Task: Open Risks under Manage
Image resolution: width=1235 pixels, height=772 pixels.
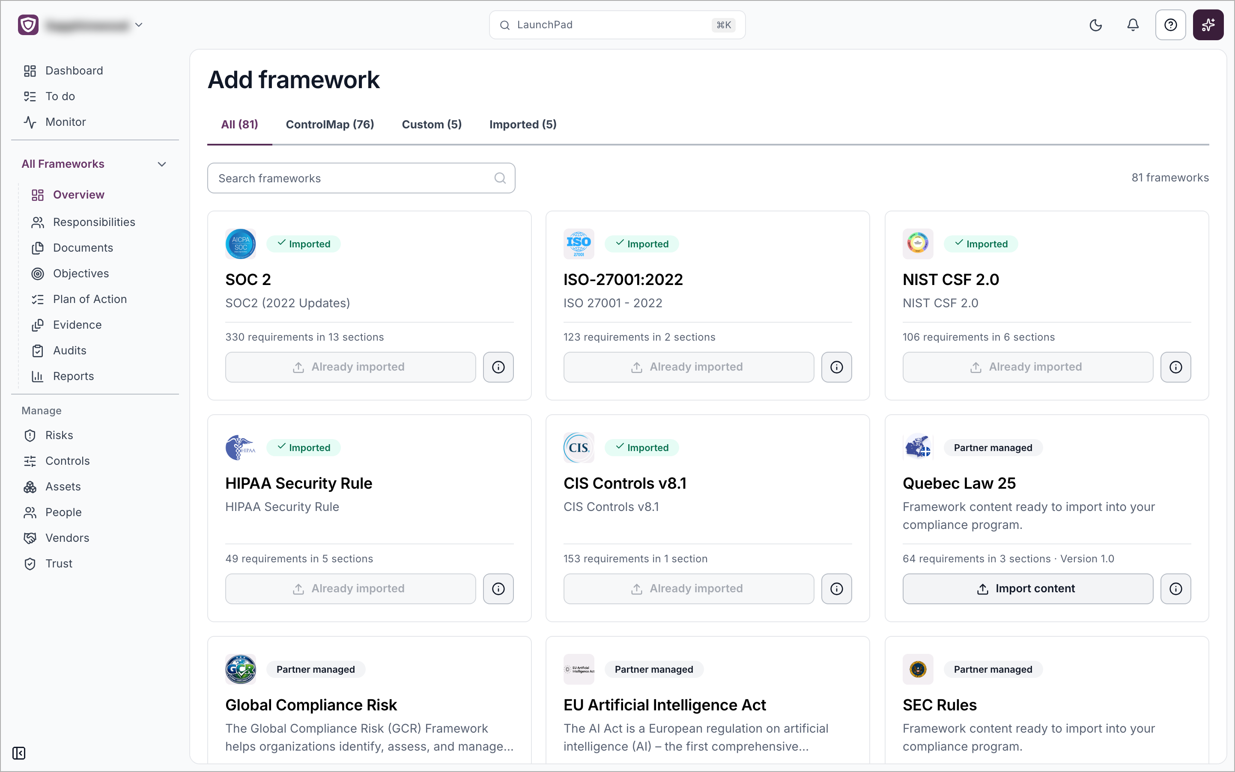Action: coord(48,435)
